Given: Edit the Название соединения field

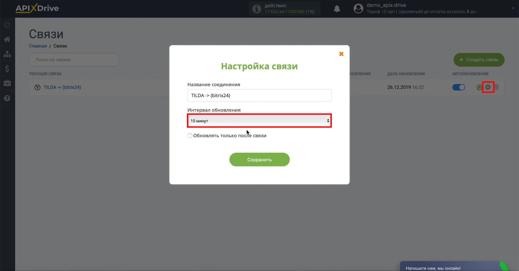Looking at the screenshot, I should coord(259,95).
